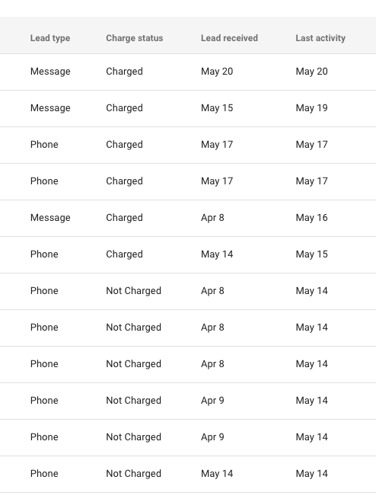This screenshot has width=376, height=502.
Task: Open Not Charged lead received May 14
Action: [188, 474]
